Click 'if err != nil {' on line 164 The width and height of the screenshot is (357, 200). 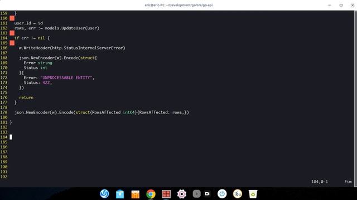[x=32, y=38]
